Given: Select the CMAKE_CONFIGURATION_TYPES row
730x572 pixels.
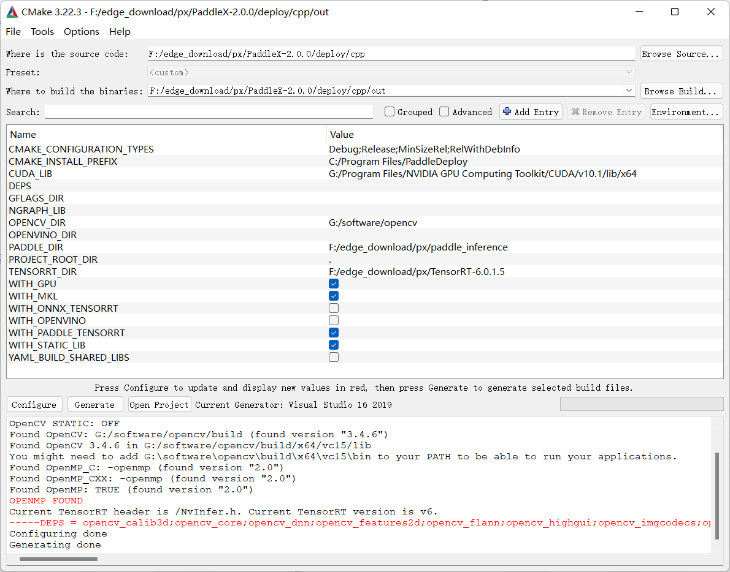Looking at the screenshot, I should tap(364, 149).
